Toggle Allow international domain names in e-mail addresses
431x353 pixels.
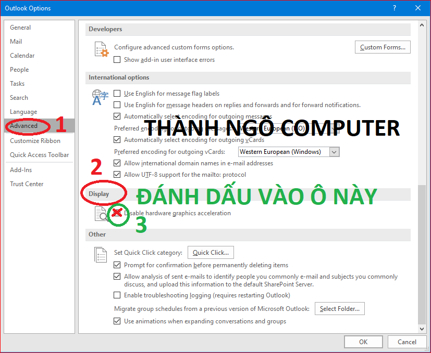click(x=117, y=163)
